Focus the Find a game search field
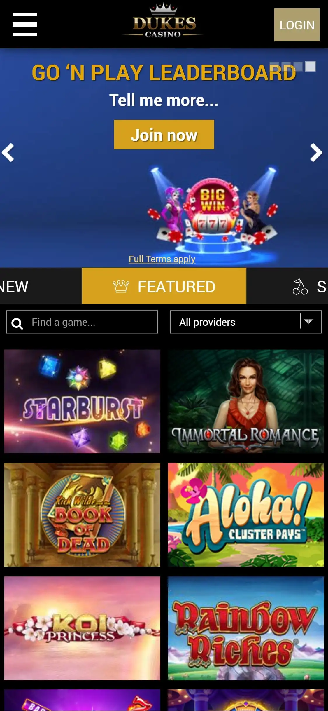The image size is (328, 711). (x=82, y=322)
